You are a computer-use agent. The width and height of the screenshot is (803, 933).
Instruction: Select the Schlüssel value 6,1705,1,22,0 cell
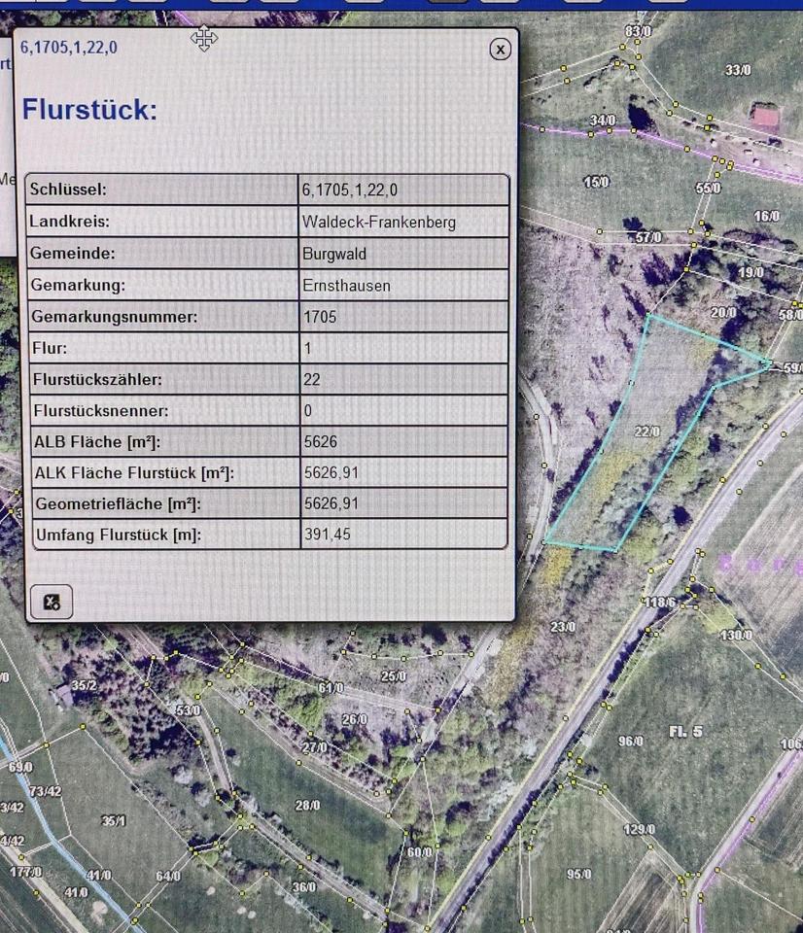[x=403, y=190]
